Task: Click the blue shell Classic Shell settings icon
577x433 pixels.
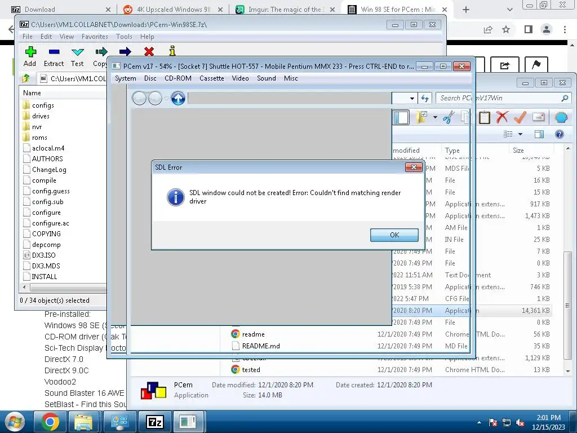Action: click(561, 117)
